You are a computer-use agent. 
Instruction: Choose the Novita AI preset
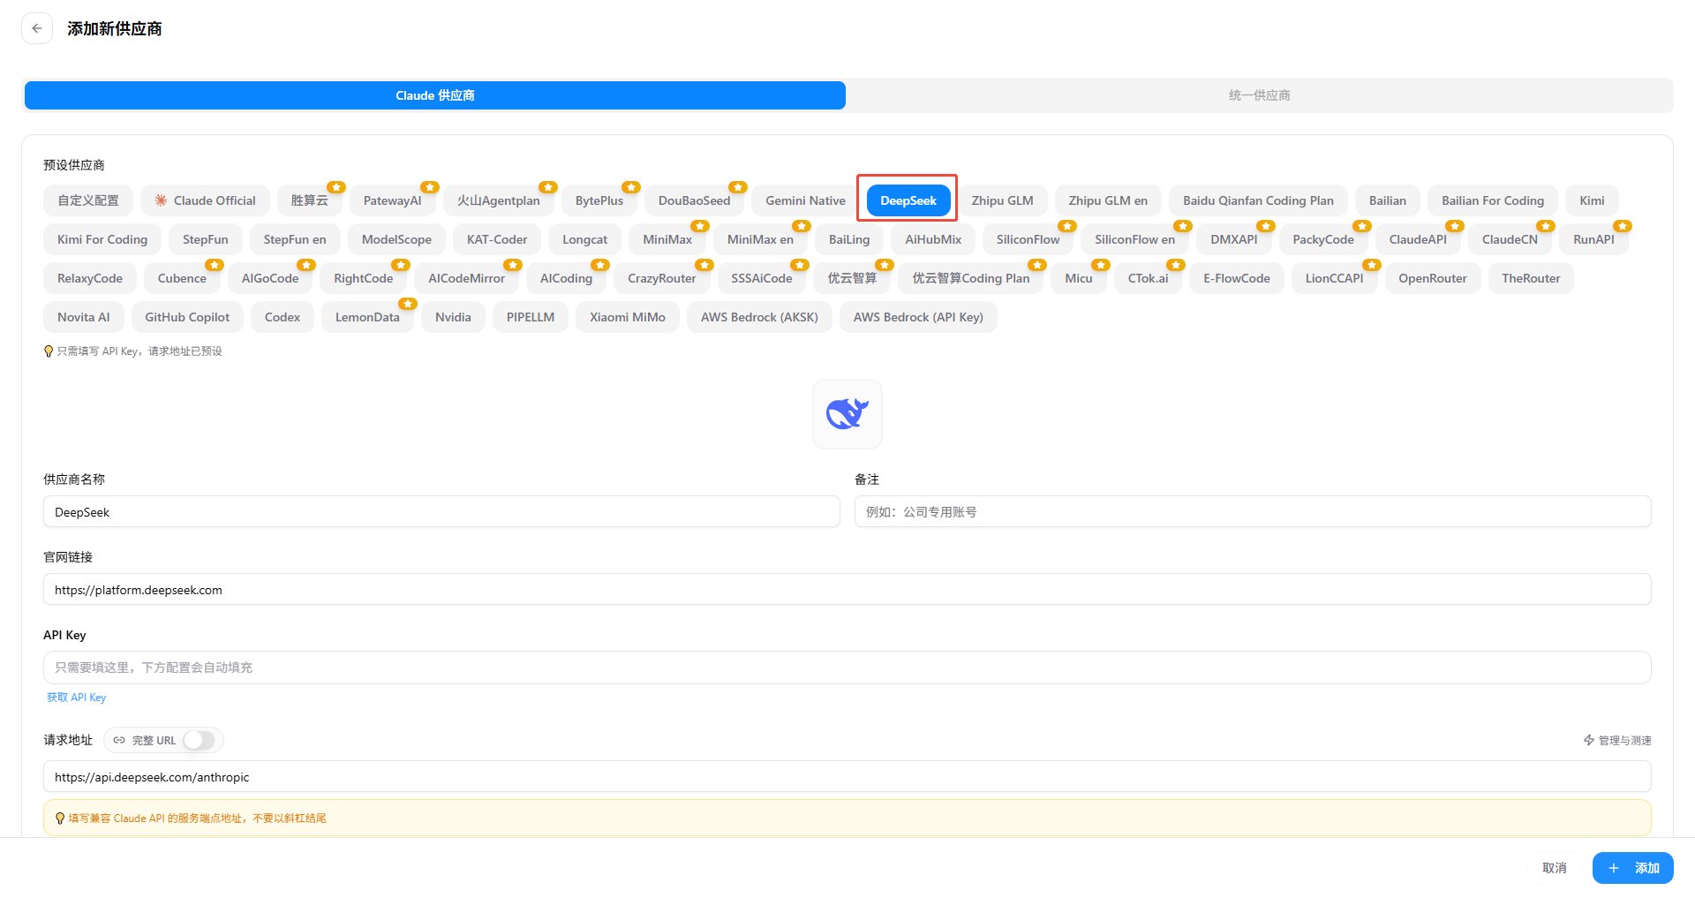(84, 317)
